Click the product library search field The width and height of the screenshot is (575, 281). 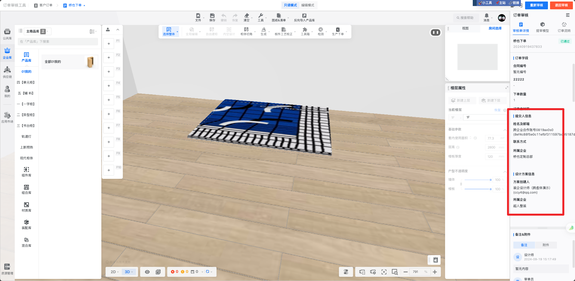point(58,41)
